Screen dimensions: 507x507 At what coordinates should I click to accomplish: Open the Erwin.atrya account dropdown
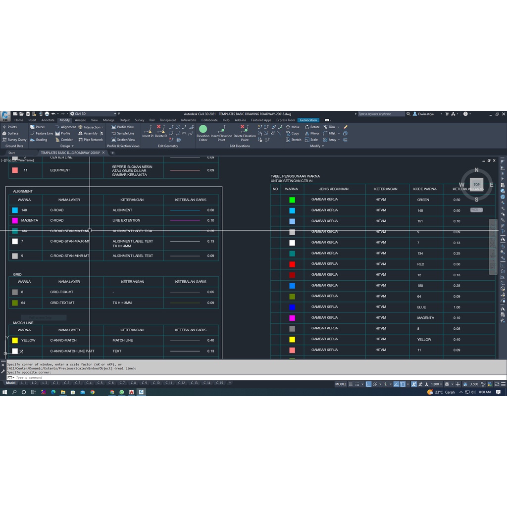pos(441,114)
